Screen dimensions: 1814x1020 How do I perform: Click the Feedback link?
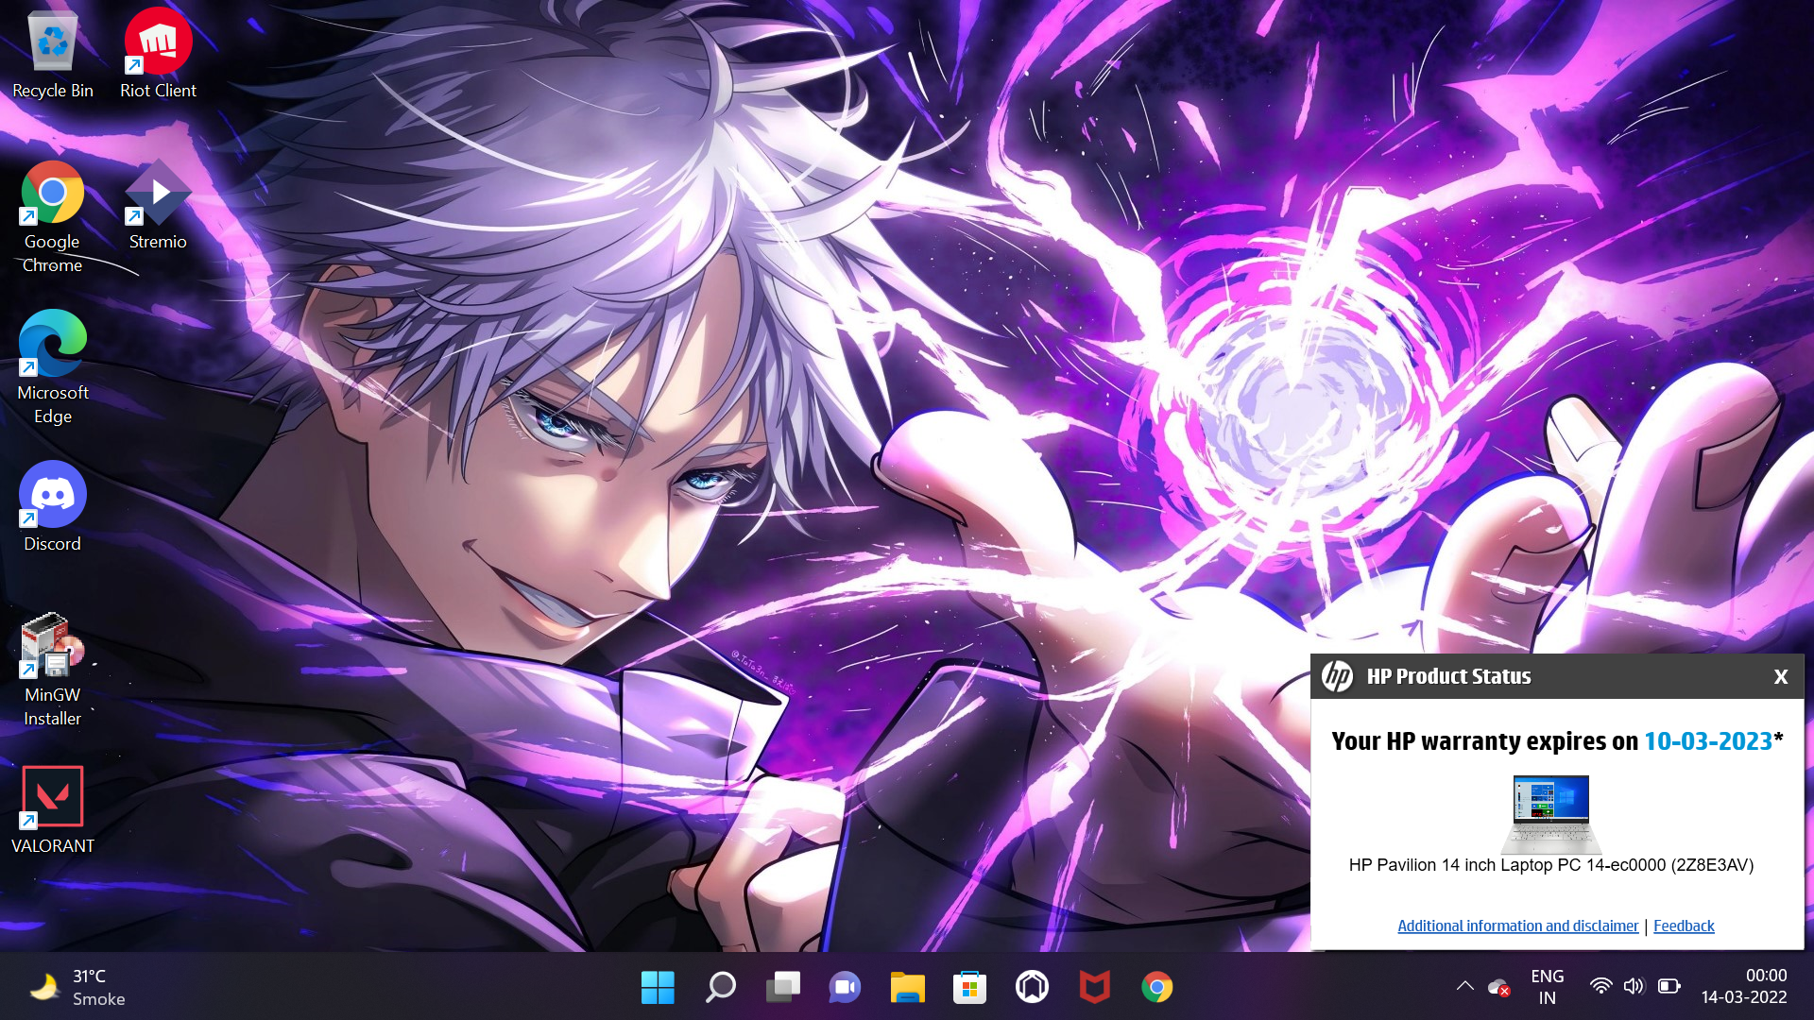(x=1684, y=926)
